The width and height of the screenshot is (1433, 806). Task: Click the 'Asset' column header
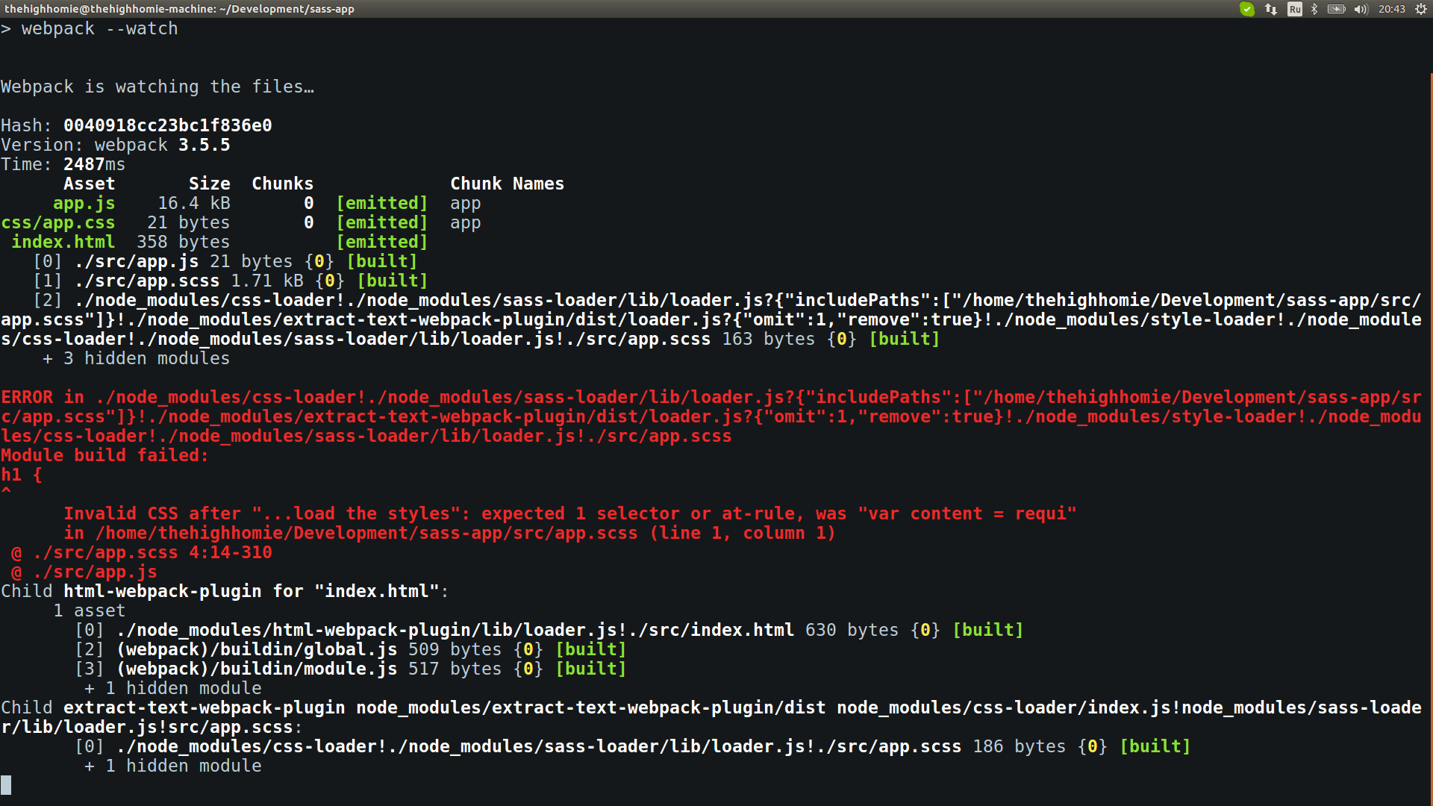click(90, 184)
